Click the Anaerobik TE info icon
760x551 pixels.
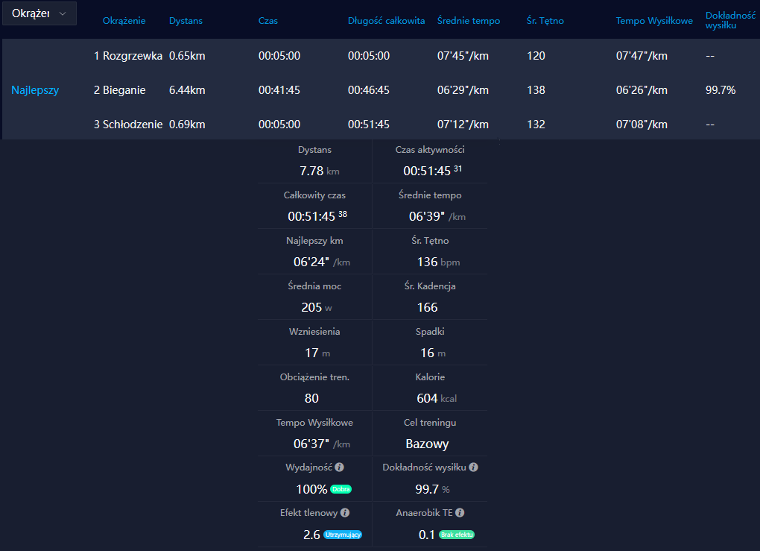(460, 513)
